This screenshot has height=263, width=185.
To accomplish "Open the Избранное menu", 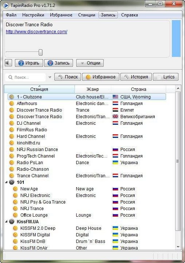I will [61, 15].
